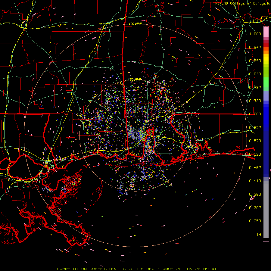Image resolution: width=271 pixels, height=271 pixels.
Task: Click the (CC) label above the color scale
Action: coord(257,21)
